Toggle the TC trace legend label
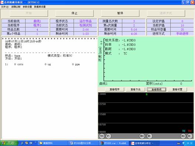Screen dimensions: 195x146 click(184, 131)
